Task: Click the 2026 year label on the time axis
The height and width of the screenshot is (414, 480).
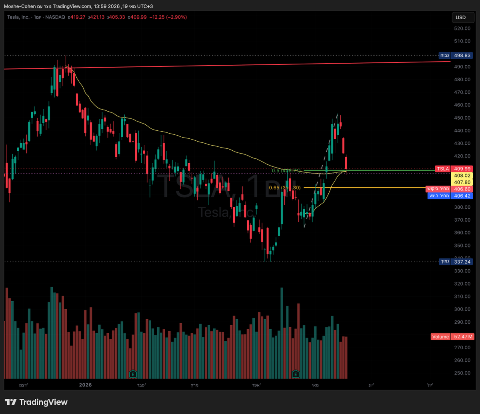Action: point(85,385)
